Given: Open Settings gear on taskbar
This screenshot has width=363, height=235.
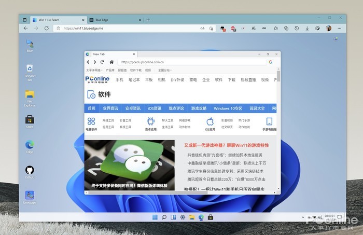Looking at the screenshot, I should (183, 217).
